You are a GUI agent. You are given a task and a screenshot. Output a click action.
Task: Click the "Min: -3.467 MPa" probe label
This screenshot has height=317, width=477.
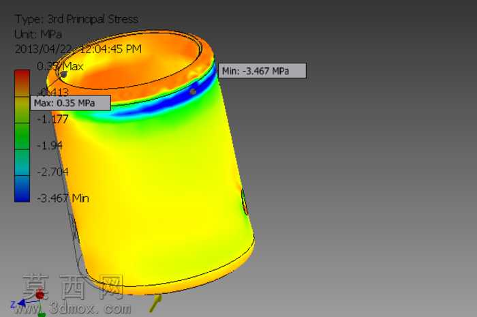[x=262, y=71]
